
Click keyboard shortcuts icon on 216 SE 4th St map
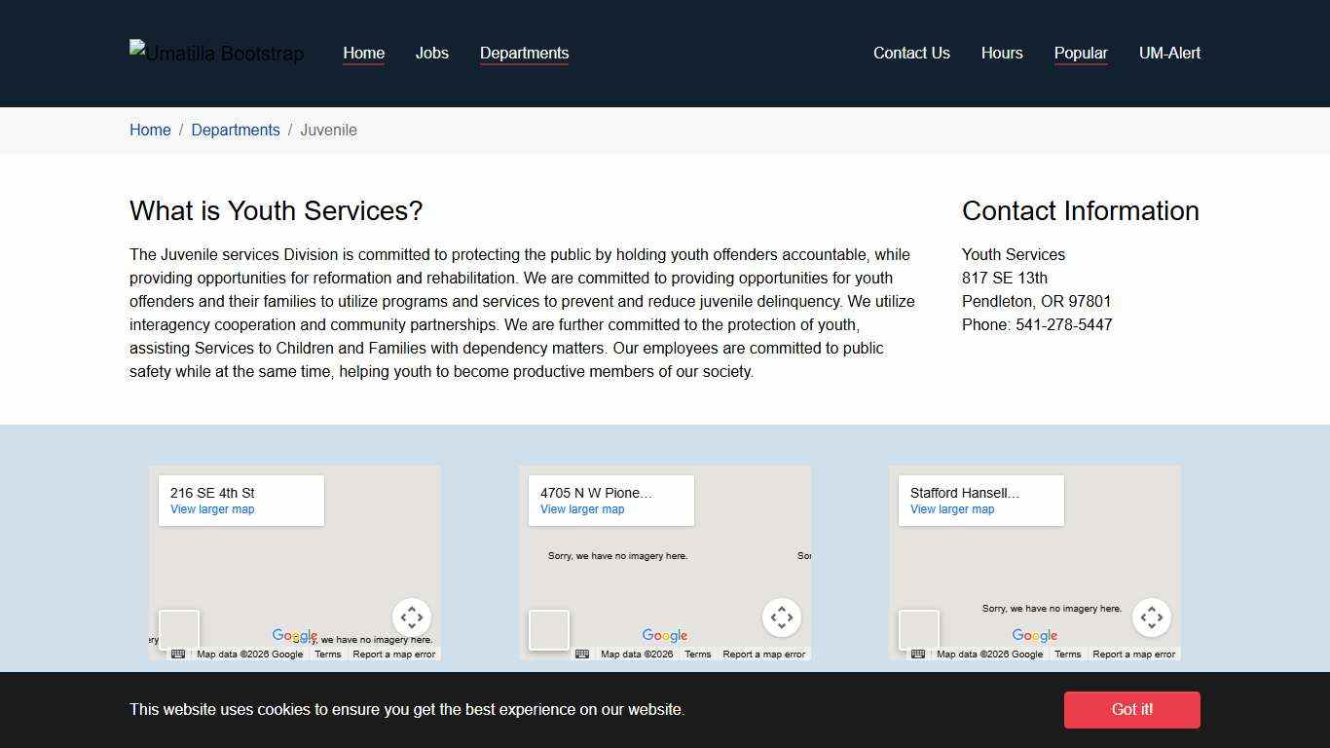178,654
